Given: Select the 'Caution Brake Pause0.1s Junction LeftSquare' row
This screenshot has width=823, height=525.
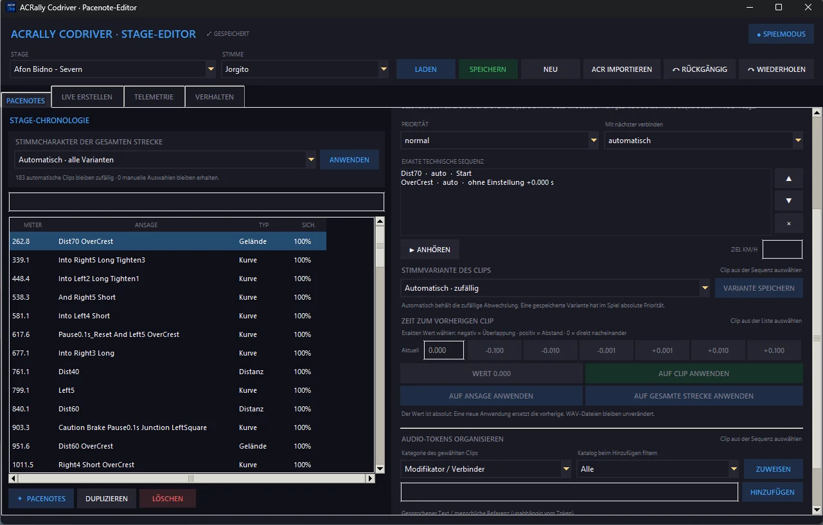Looking at the screenshot, I should click(168, 427).
